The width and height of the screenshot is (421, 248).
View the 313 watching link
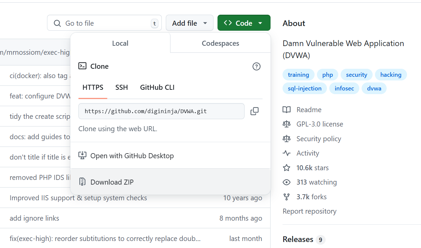pos(317,182)
